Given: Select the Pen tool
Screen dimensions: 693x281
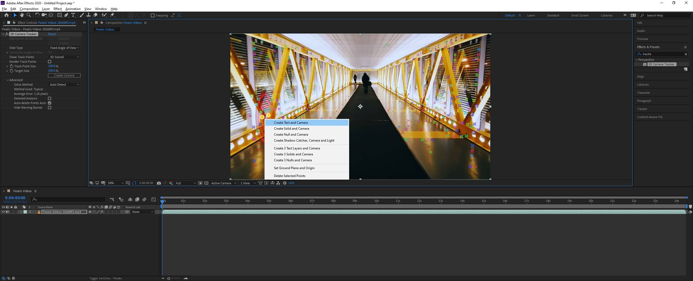Looking at the screenshot, I should [66, 15].
